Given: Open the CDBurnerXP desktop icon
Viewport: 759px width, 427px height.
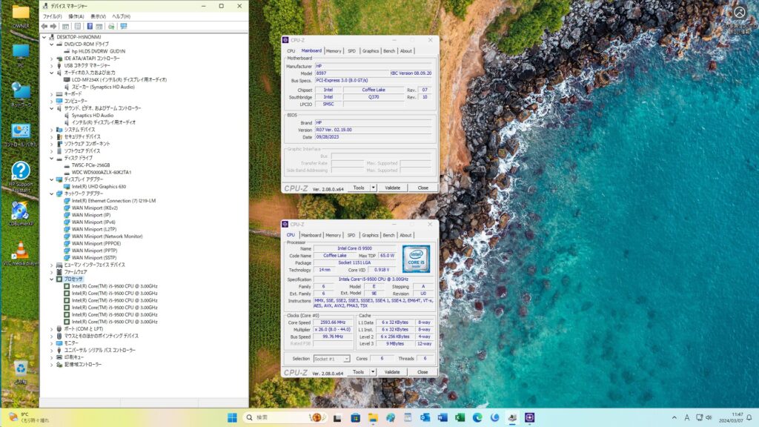Looking at the screenshot, I should point(20,213).
